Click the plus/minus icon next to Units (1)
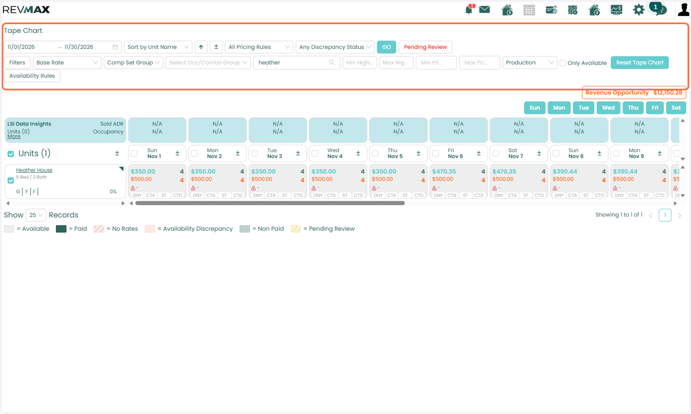Viewport: 691px width, 414px height. (x=117, y=154)
